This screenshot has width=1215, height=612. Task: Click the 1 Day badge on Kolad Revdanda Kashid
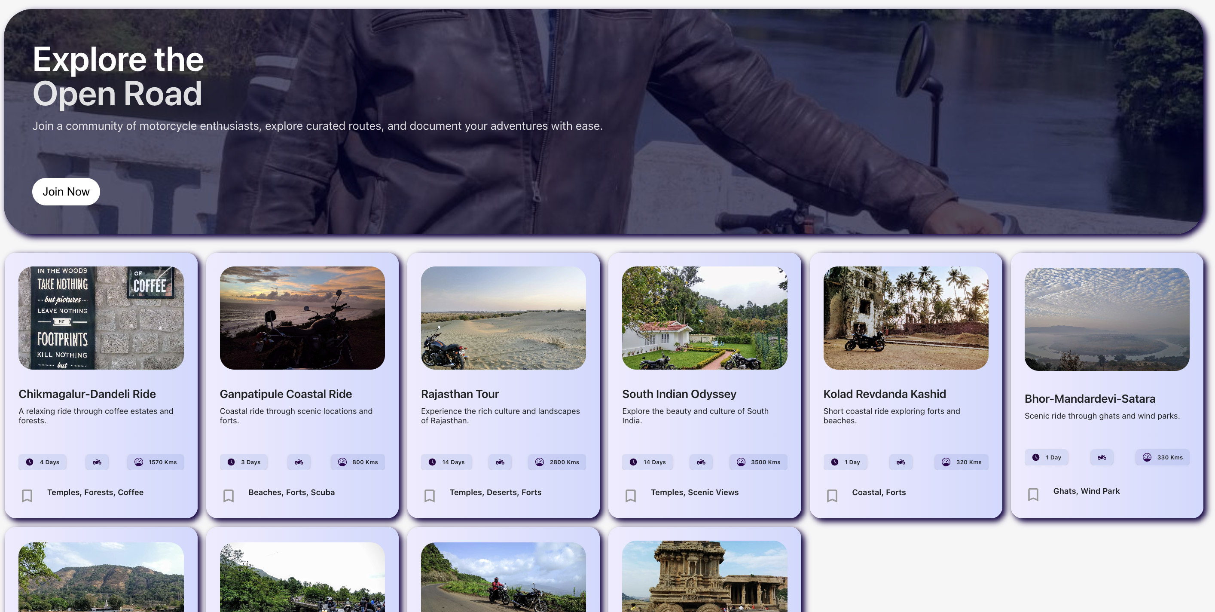(846, 462)
